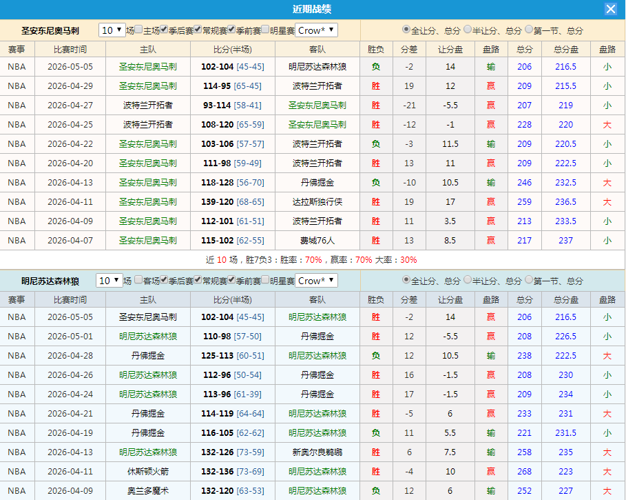Click 明尼苏达森林狼 section title

(x=50, y=281)
